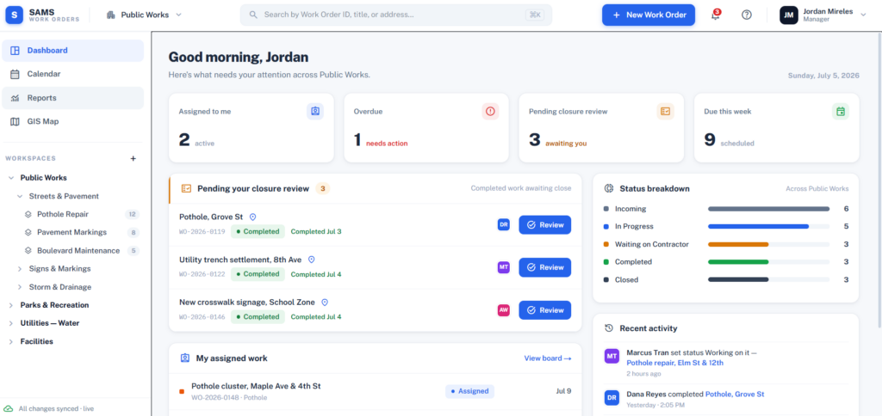Open the Public Works department dropdown
882x416 pixels.
click(144, 15)
